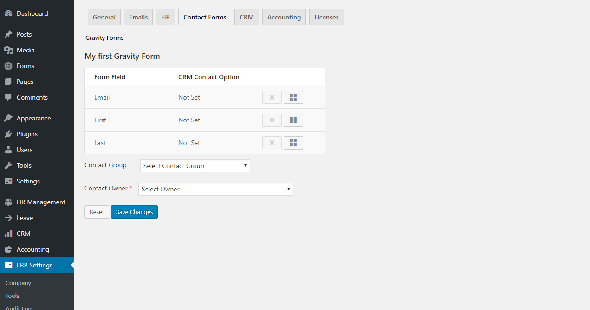Switch to the Emails tab
The image size is (590, 310).
138,17
